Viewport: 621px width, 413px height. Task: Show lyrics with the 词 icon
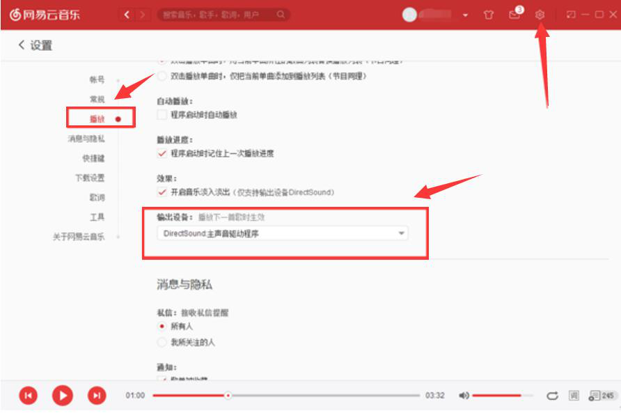(574, 395)
